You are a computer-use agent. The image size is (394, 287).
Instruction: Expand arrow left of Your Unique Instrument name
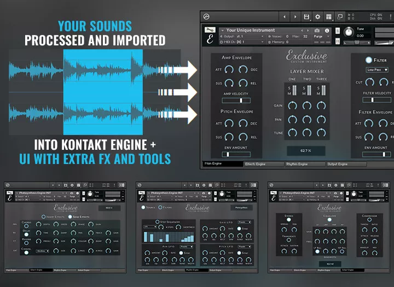coord(223,31)
